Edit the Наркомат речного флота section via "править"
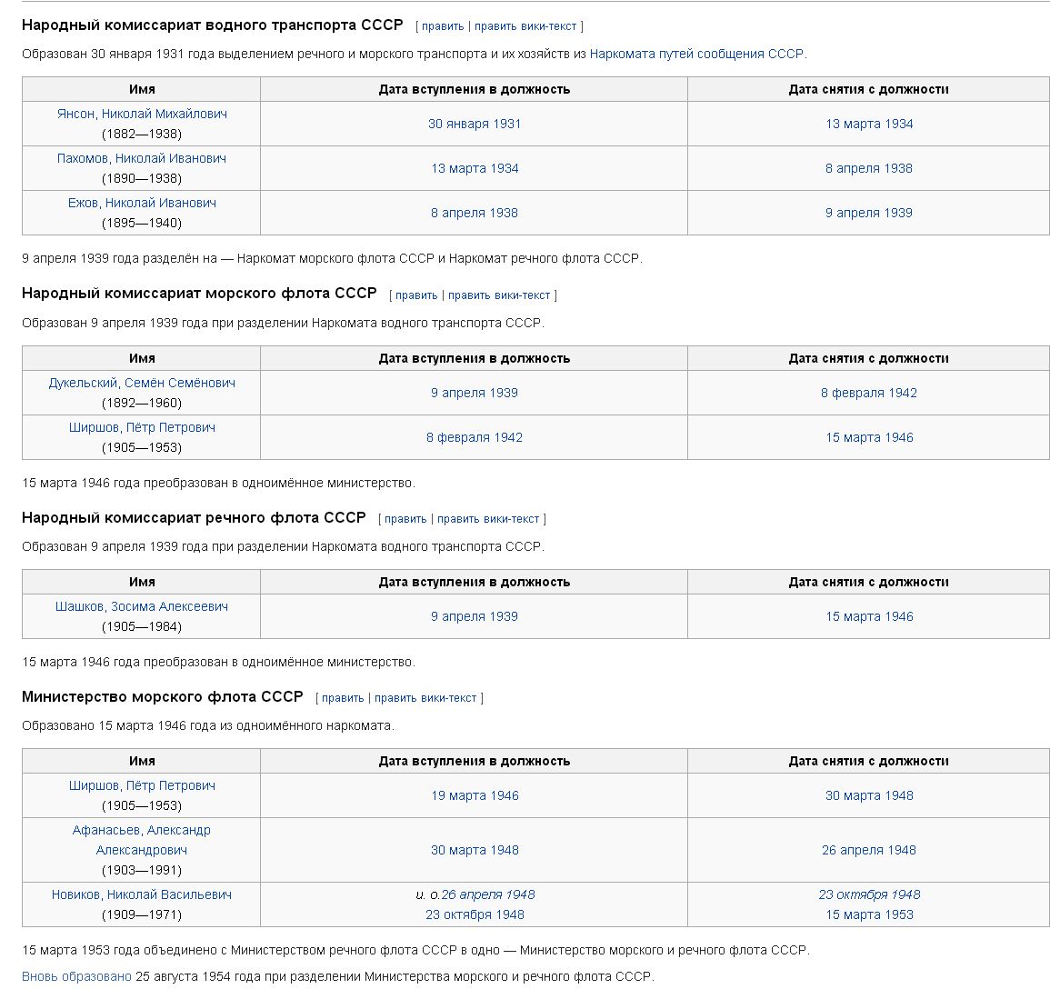Viewport: 1050px width, 999px height. [x=405, y=519]
